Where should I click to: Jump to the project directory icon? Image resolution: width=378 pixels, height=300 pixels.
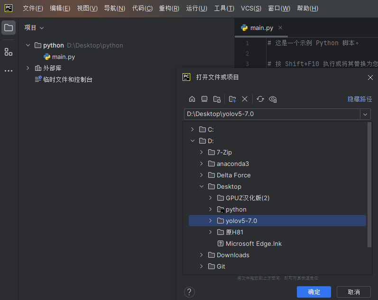coord(217,99)
